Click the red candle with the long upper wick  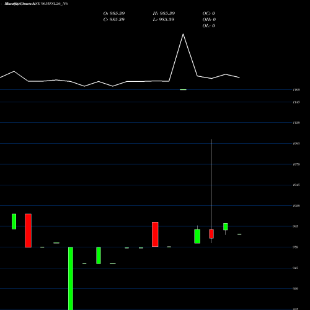(211, 234)
